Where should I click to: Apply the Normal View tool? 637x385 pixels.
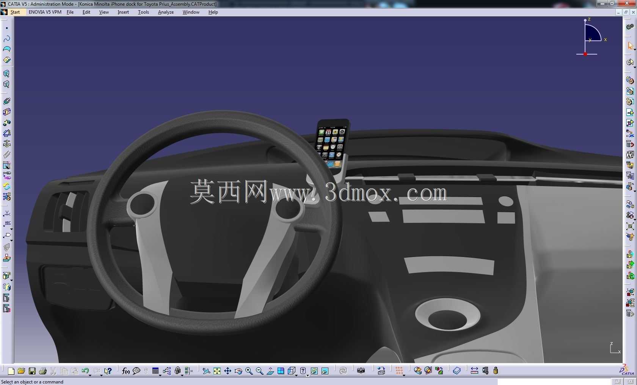point(270,371)
